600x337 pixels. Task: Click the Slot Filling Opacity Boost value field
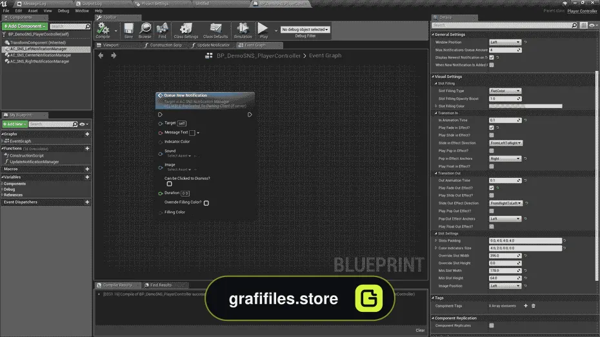(505, 99)
